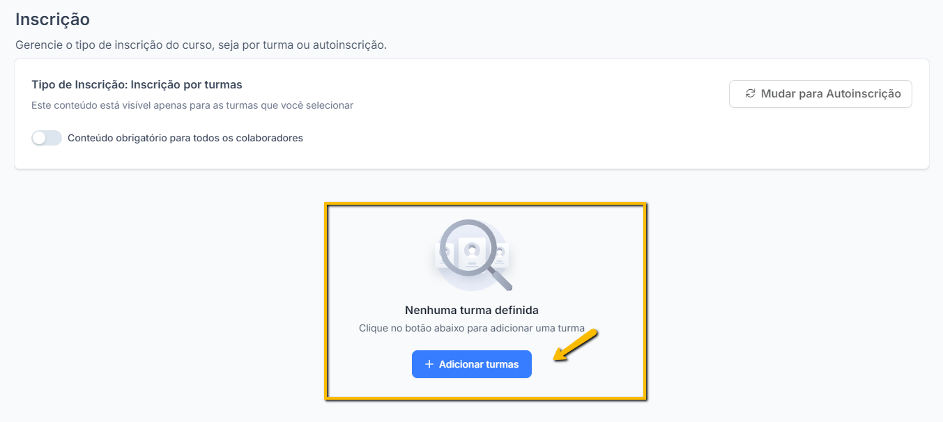Click the yellow highlight border around the empty state

486,204
